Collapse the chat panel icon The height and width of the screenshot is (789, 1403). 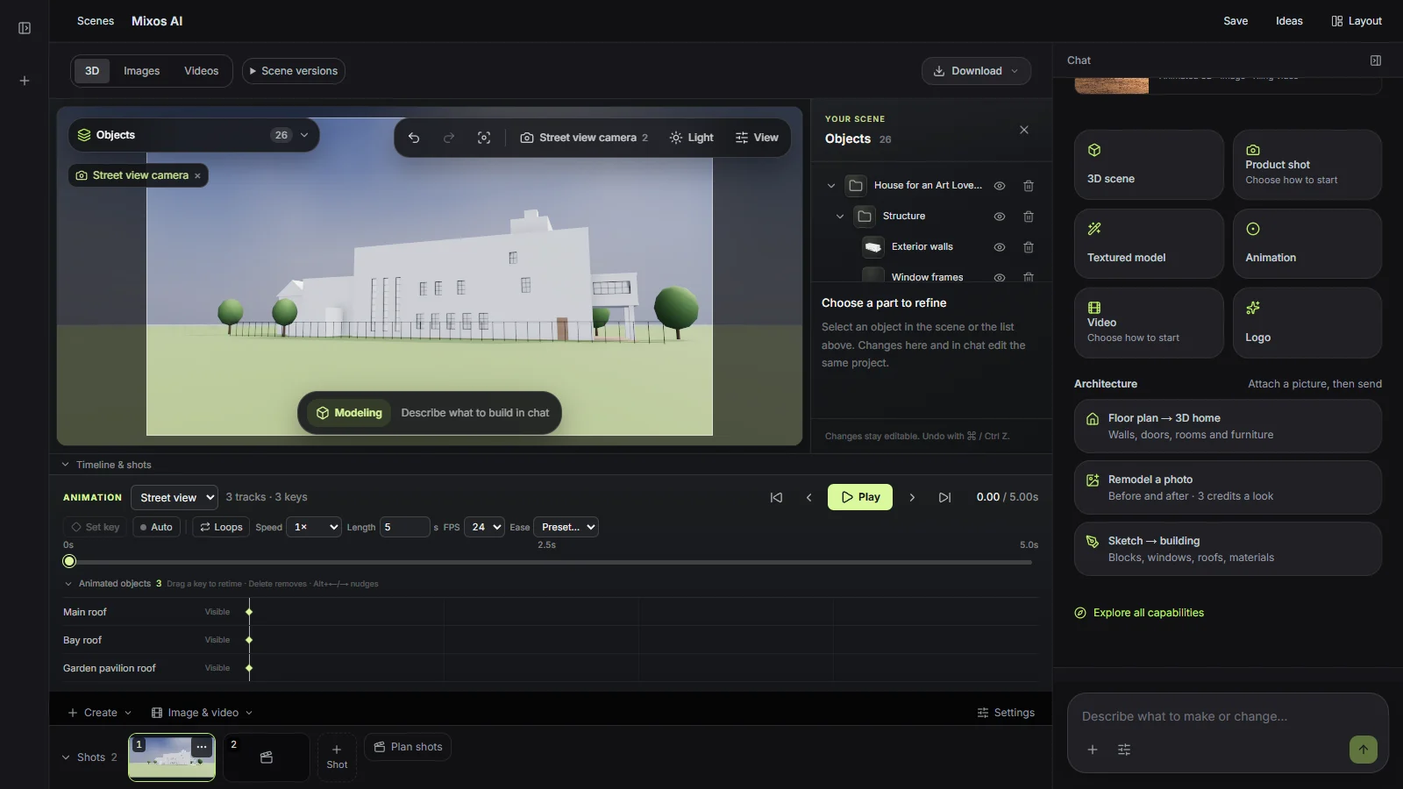click(x=1376, y=60)
